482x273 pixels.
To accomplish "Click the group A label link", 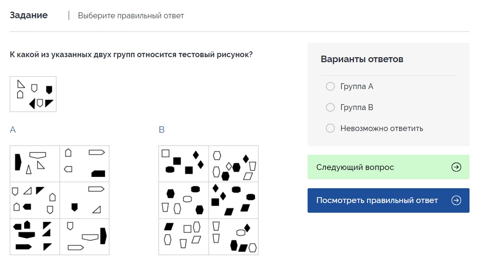I will point(13,130).
